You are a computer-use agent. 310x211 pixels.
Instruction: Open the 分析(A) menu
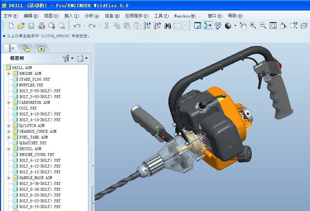(x=91, y=16)
